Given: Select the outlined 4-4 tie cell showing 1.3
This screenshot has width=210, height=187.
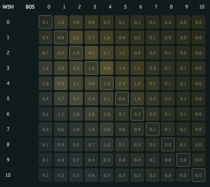Looking at the screenshot, I should [x=107, y=83].
